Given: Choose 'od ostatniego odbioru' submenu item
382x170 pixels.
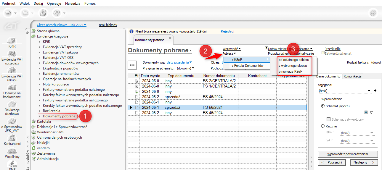Looking at the screenshot, I should pyautogui.click(x=293, y=60).
